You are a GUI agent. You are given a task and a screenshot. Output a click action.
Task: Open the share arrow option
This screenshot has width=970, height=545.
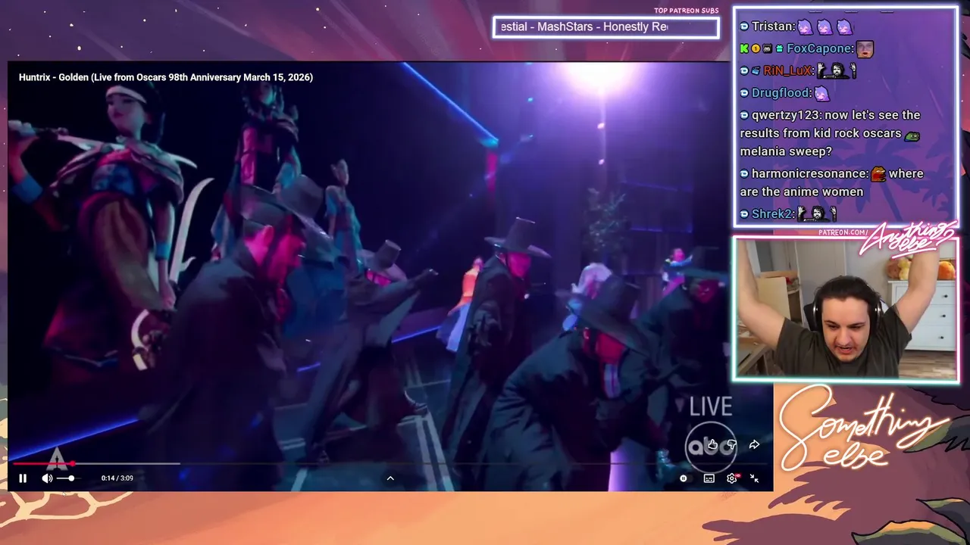pos(754,445)
